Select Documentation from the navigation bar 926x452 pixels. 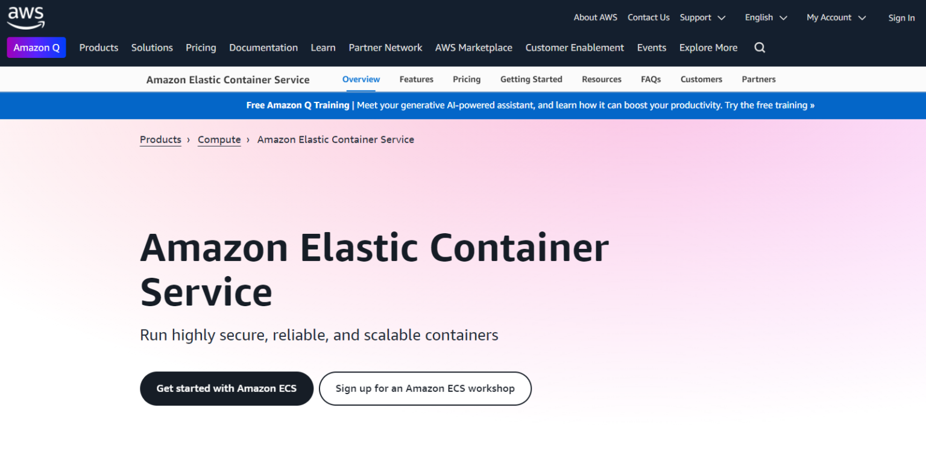pos(263,47)
